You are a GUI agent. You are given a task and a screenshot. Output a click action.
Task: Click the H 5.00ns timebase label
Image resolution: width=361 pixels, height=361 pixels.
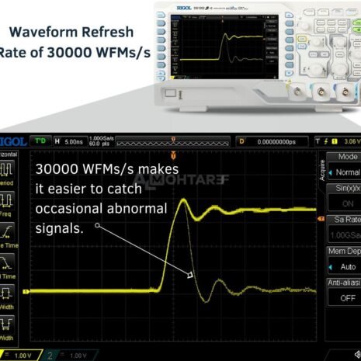point(69,141)
